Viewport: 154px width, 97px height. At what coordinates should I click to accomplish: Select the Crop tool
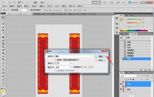[x=3, y=30]
